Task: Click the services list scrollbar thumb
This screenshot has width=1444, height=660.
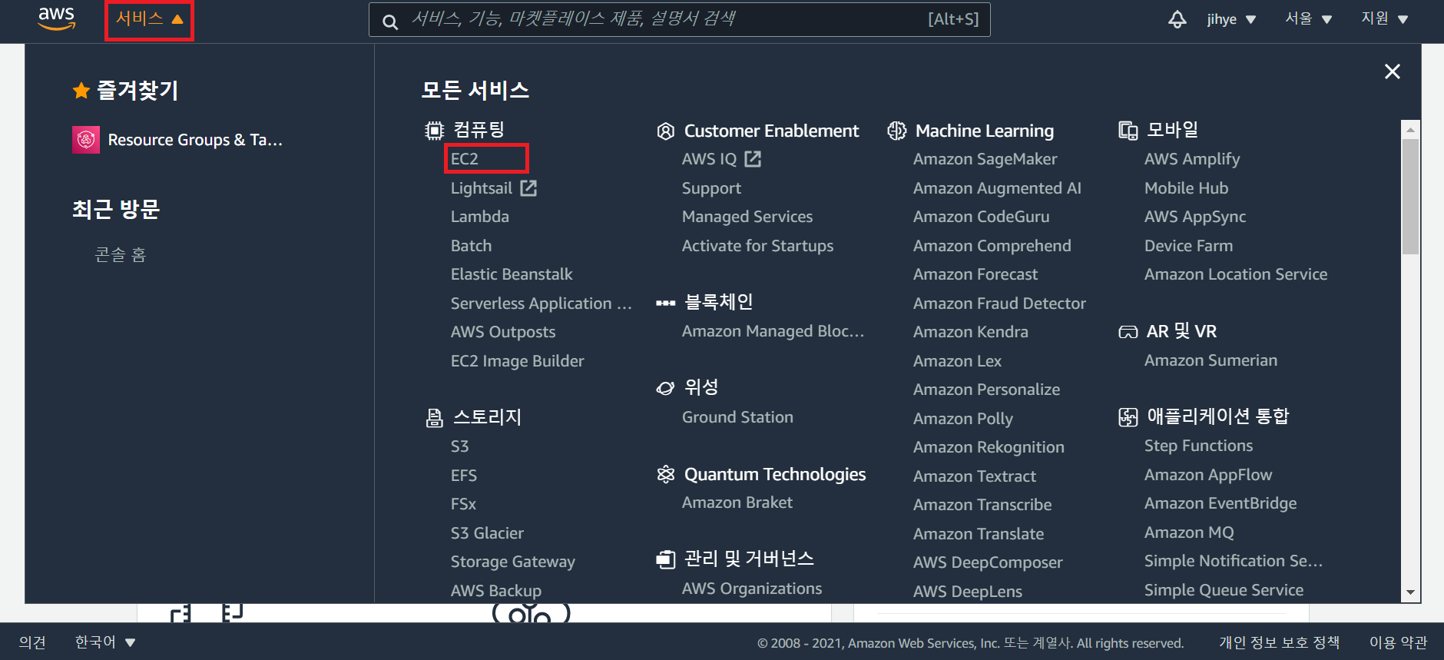Action: [1410, 196]
